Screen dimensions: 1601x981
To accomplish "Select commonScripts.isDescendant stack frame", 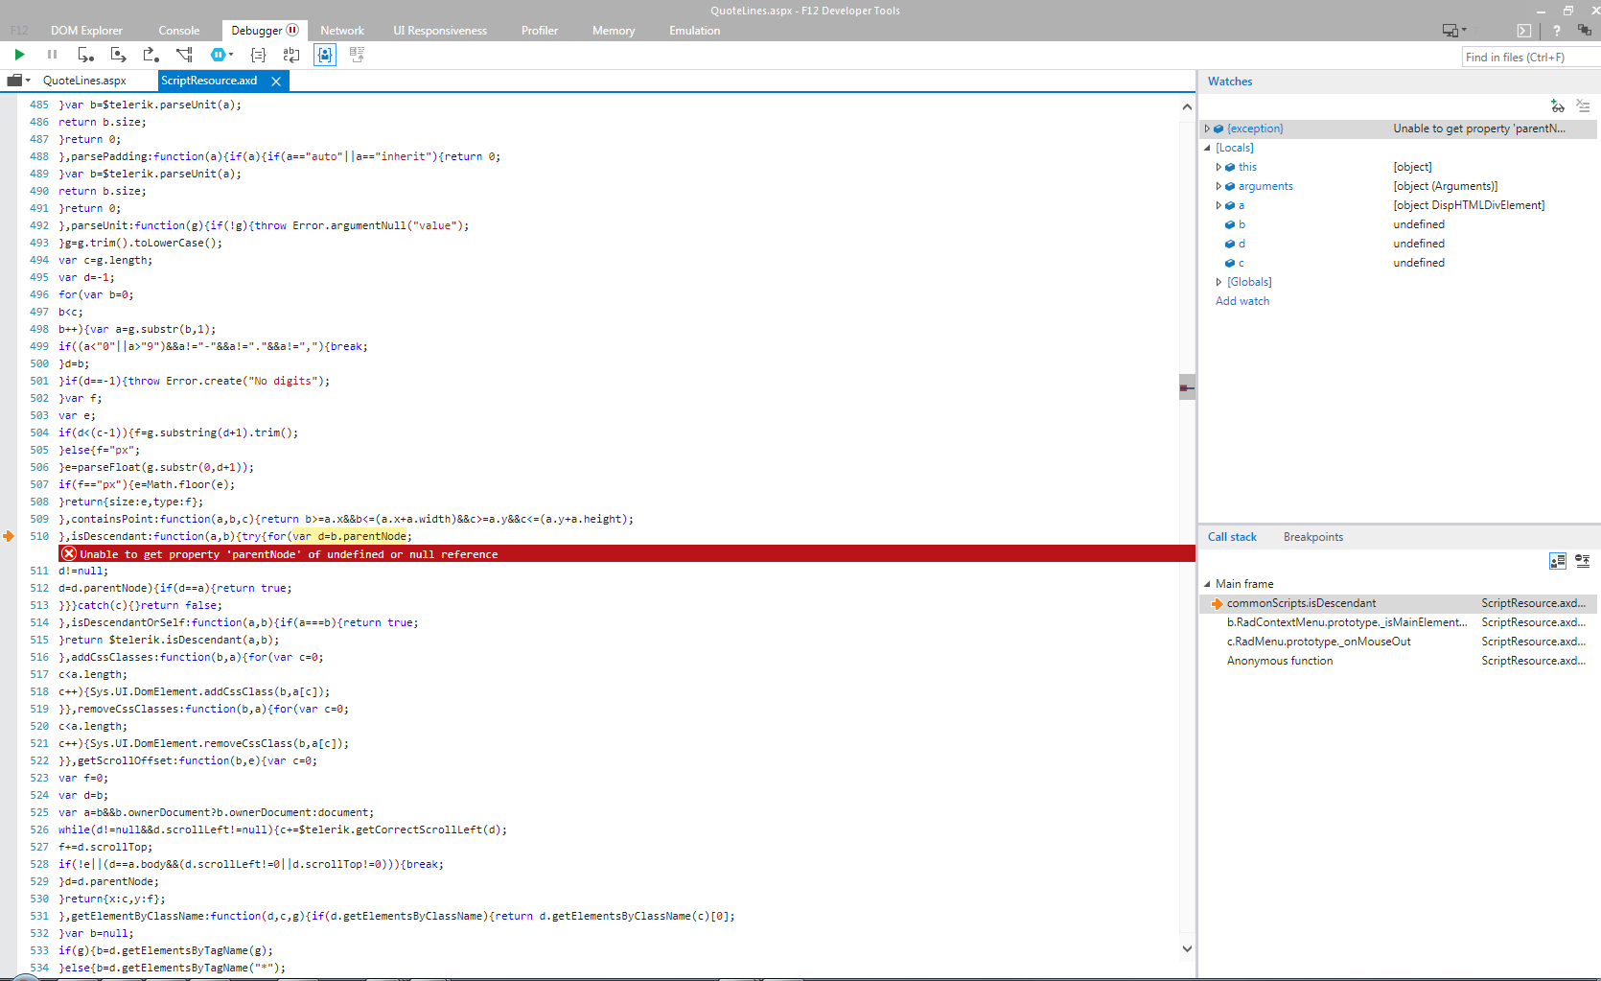I will click(x=1400, y=603).
